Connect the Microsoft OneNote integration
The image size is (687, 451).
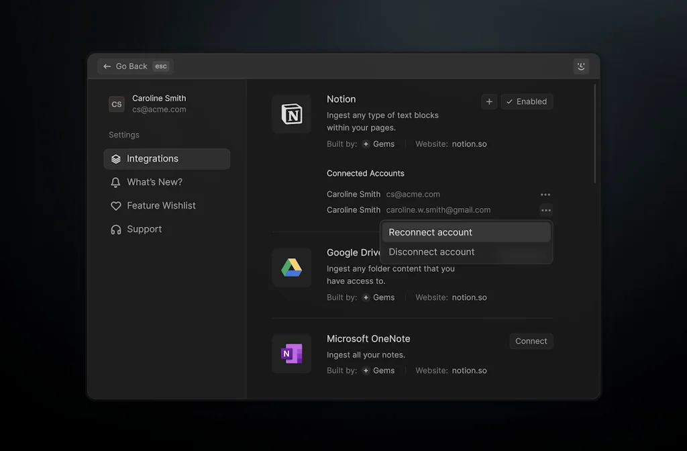pos(531,341)
